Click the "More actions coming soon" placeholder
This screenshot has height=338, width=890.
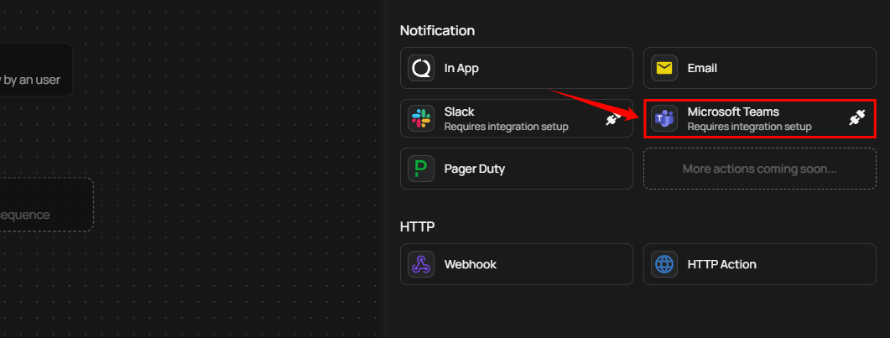[759, 169]
